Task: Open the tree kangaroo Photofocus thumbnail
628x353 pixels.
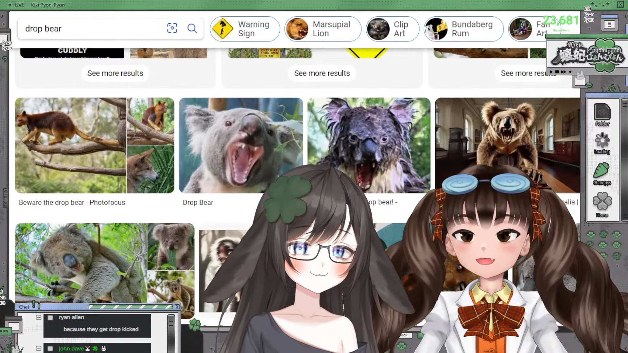Action: 71,145
